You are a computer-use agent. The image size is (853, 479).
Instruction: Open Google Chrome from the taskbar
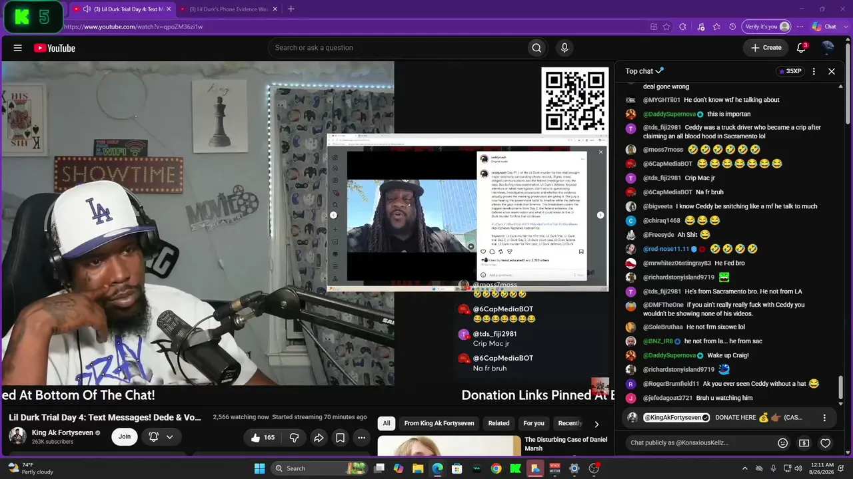pos(496,468)
